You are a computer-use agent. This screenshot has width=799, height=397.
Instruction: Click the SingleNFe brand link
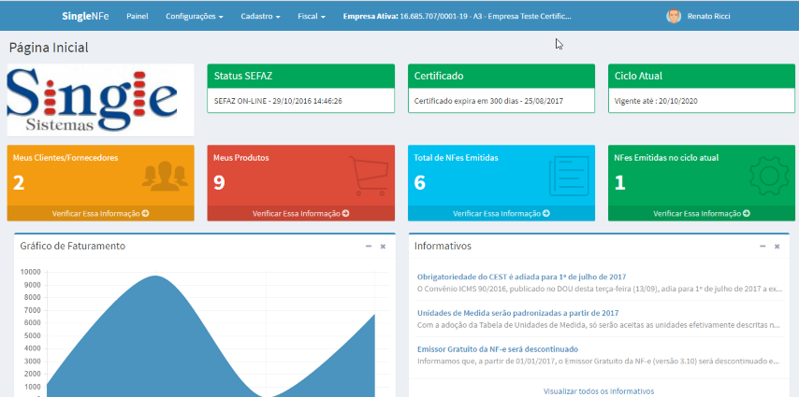coord(85,17)
